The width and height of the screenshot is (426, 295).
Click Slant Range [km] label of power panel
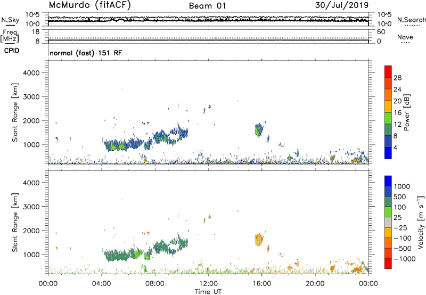pos(15,112)
